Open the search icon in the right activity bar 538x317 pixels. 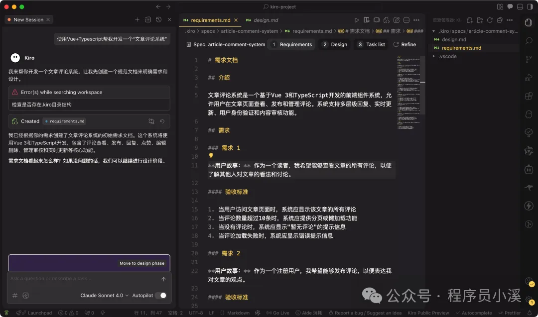tap(529, 41)
